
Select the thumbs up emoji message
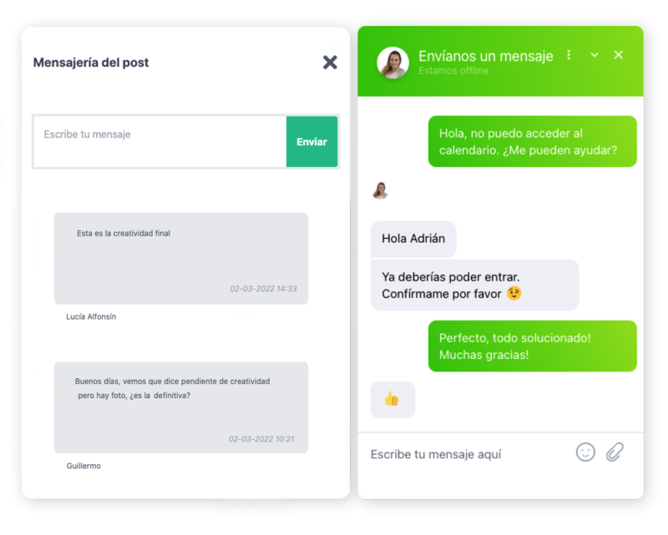pos(392,400)
